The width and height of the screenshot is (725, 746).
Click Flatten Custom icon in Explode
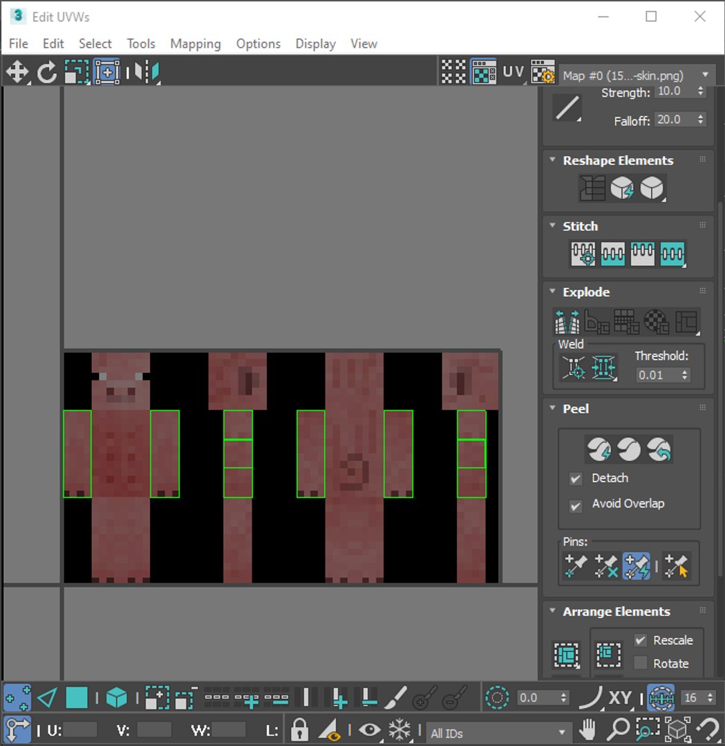pos(686,322)
